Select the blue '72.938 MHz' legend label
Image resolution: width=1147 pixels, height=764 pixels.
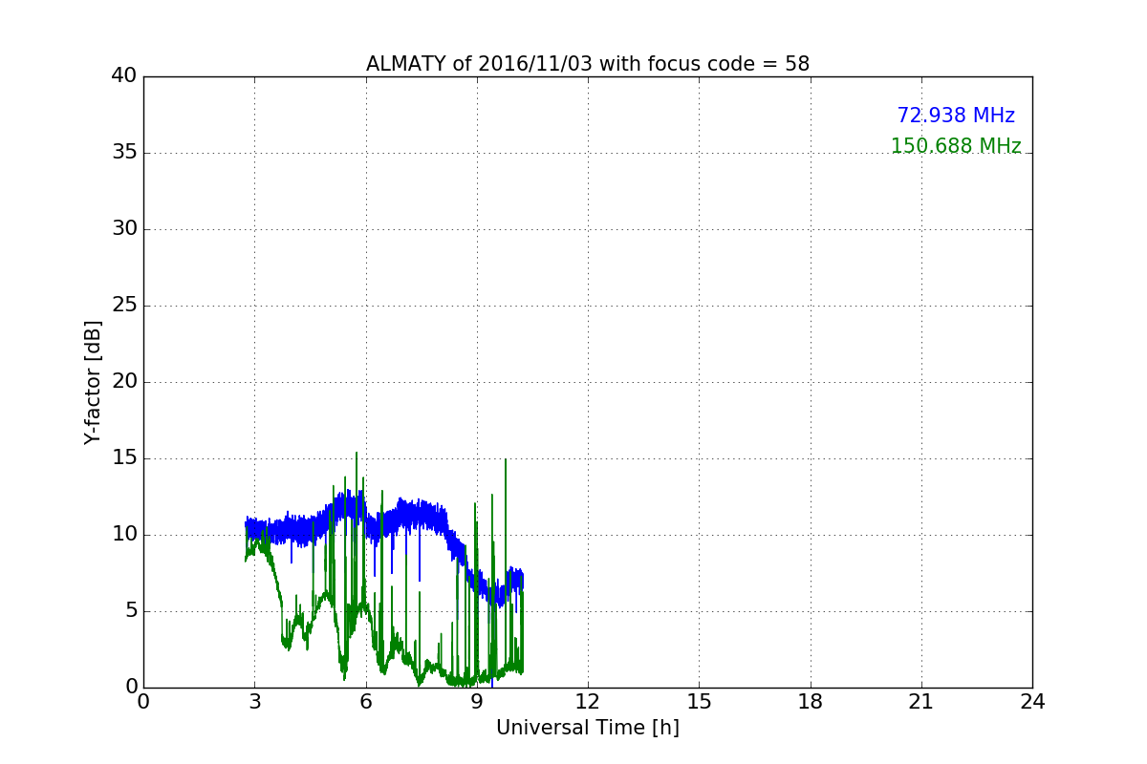pyautogui.click(x=956, y=116)
